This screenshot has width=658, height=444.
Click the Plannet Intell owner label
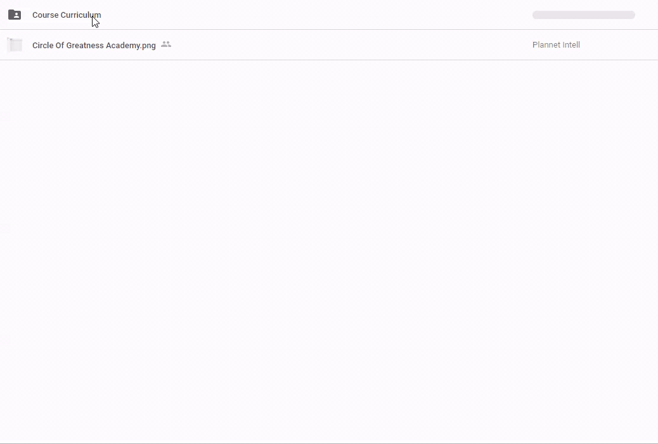556,45
